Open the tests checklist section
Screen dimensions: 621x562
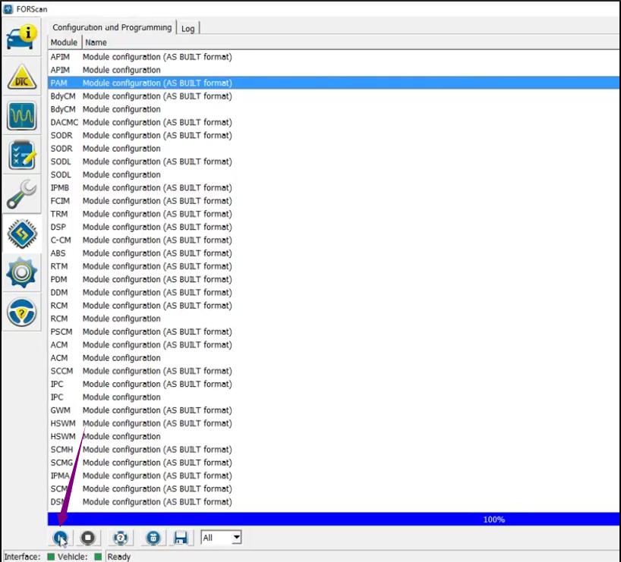[22, 155]
